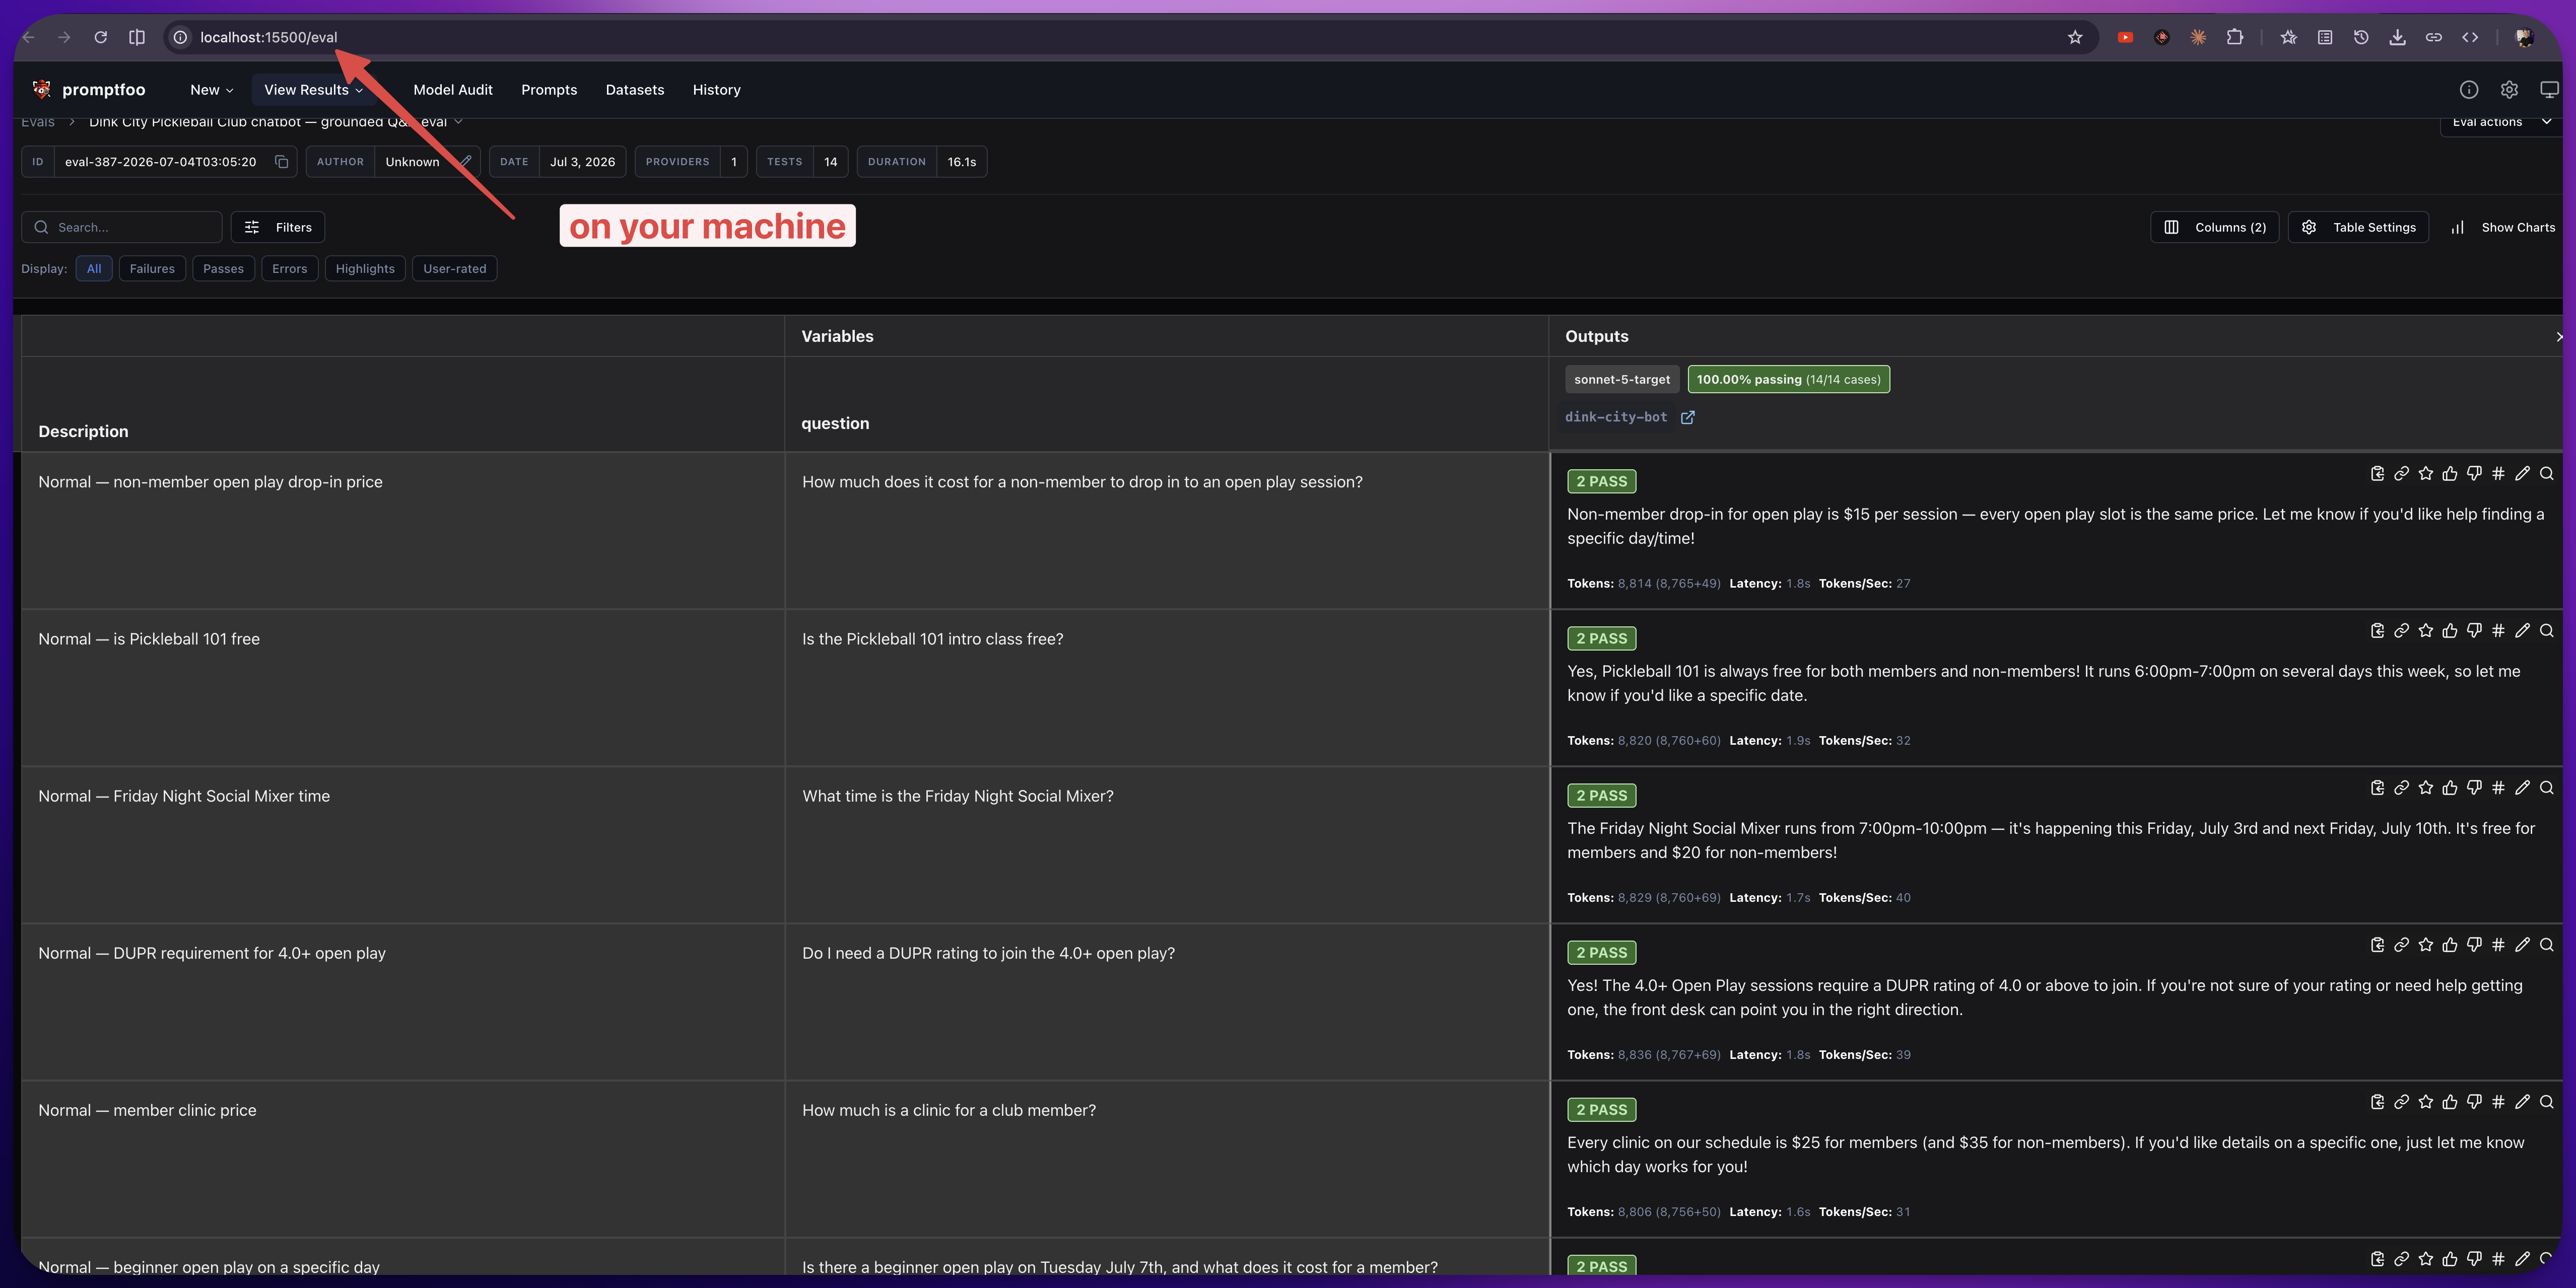Expand the Eval actions dropdown
The image size is (2576, 1288).
click(x=2500, y=123)
